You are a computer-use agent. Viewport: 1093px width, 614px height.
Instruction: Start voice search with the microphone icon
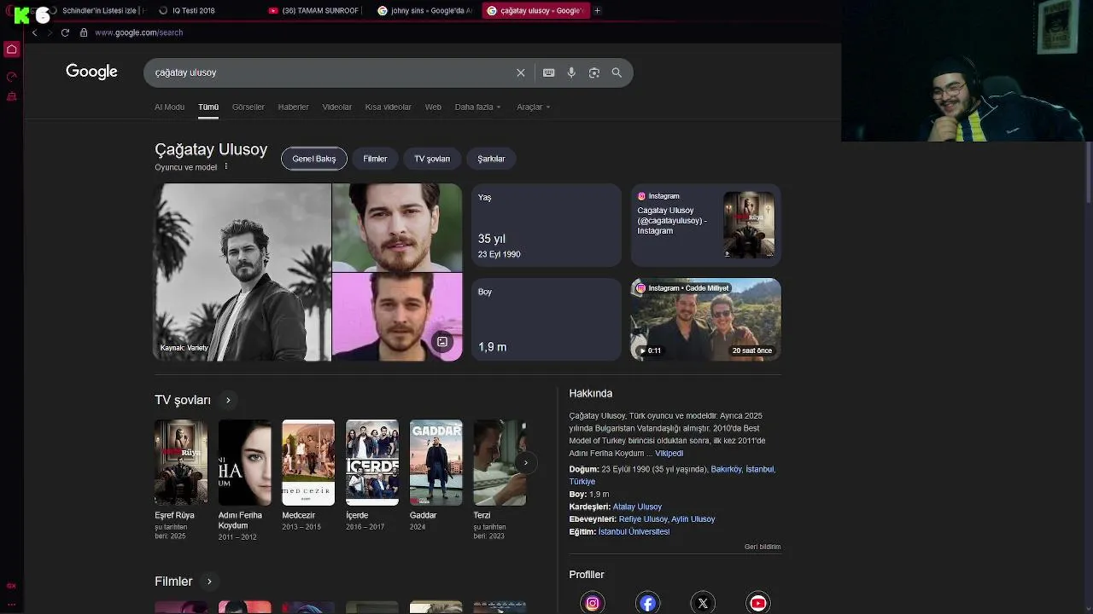pos(571,72)
